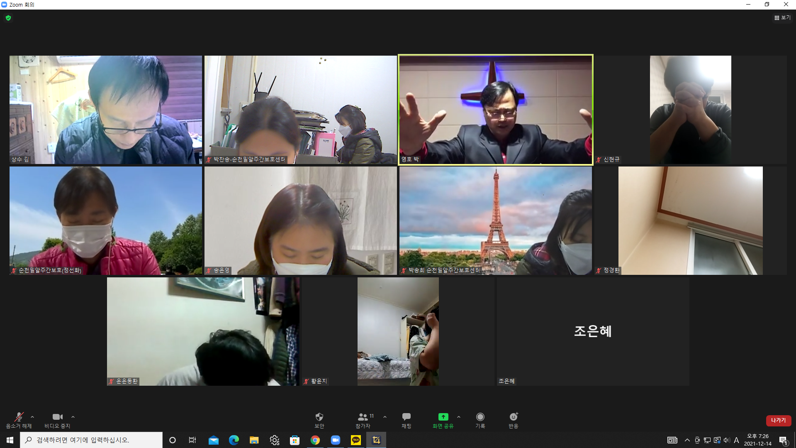Viewport: 796px width, 448px height.
Task: Show hidden system tray icons
Action: [687, 440]
